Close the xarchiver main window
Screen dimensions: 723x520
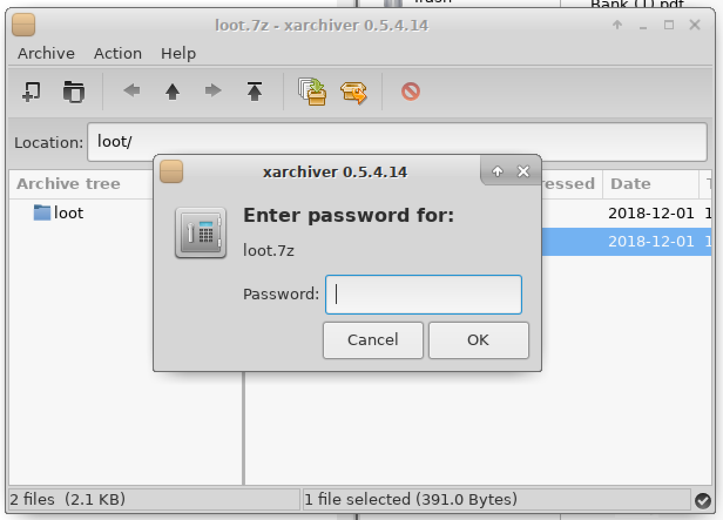click(x=695, y=25)
